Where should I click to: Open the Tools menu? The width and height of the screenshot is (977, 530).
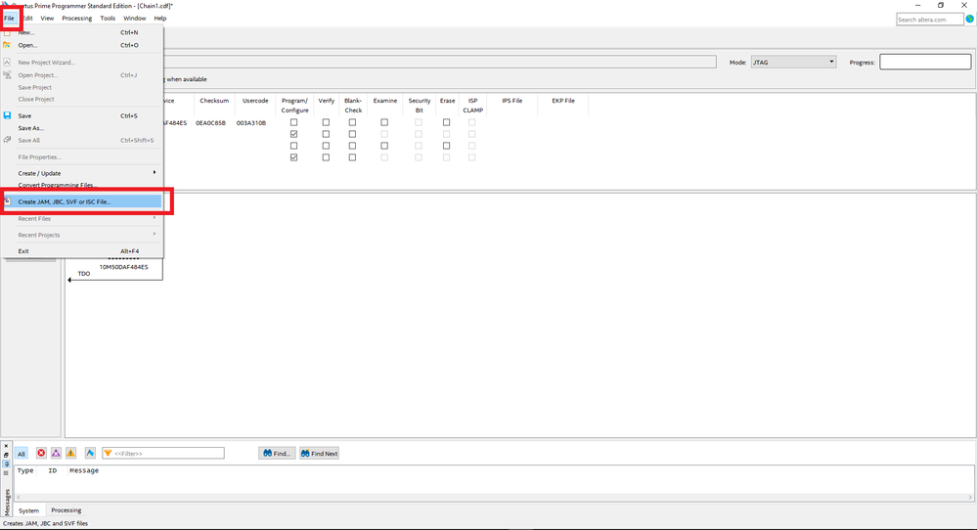(x=108, y=18)
